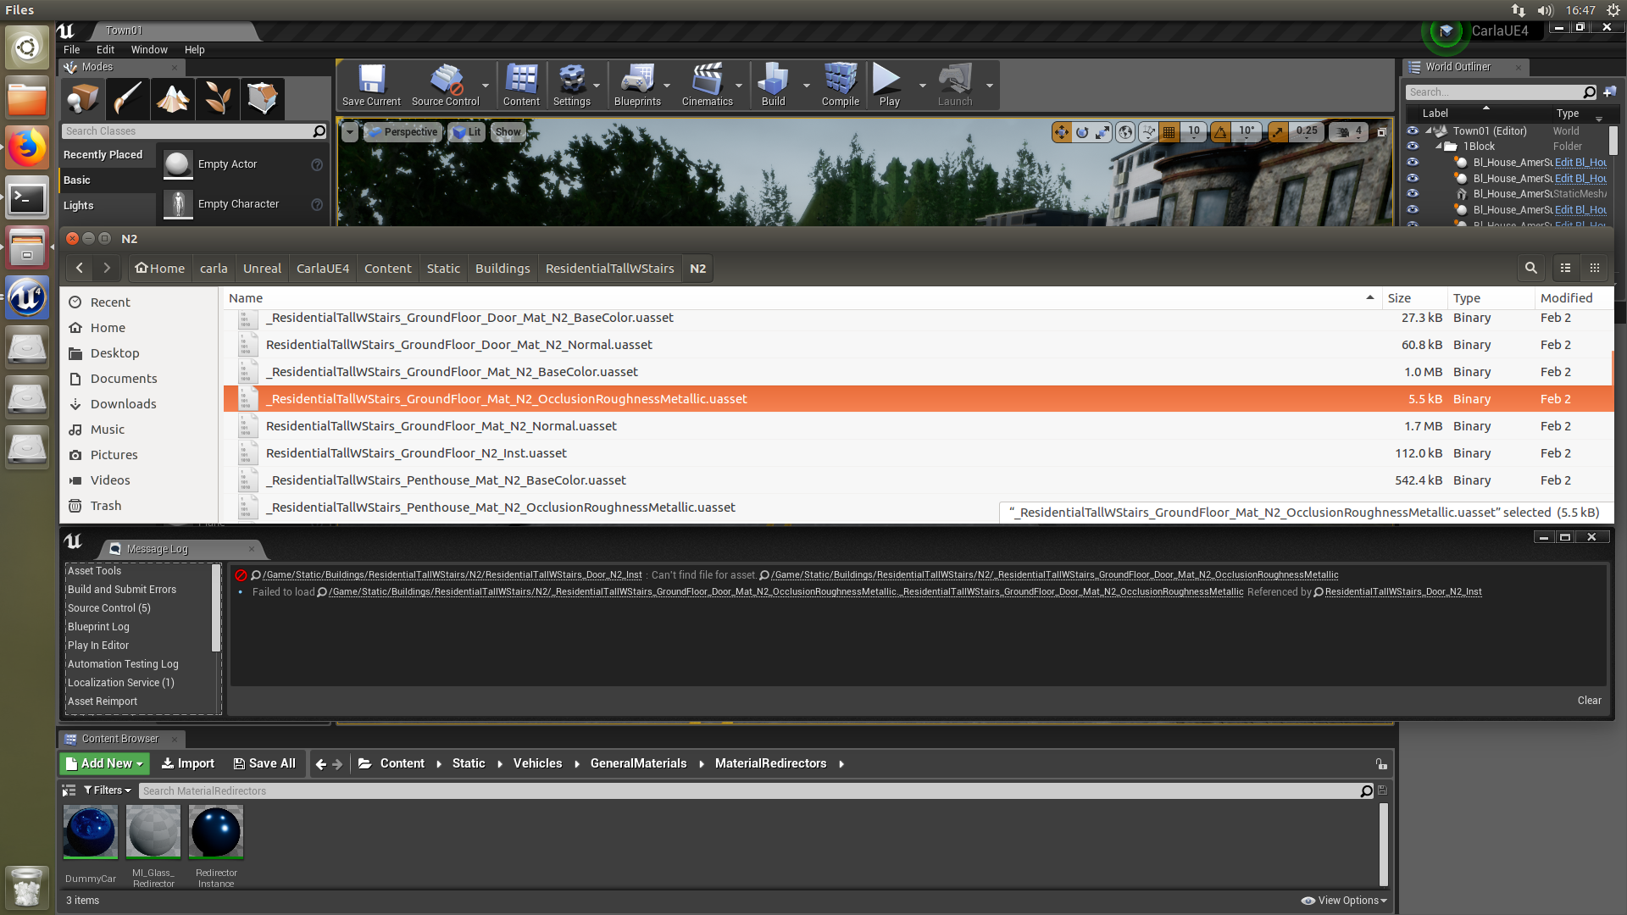The image size is (1627, 915).
Task: Open the Add New dropdown in Content Browser
Action: [x=103, y=763]
